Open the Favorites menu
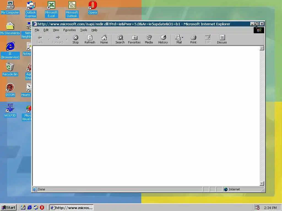282x211 pixels. pos(70,30)
